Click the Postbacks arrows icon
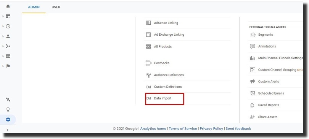309x139 pixels. 148,63
